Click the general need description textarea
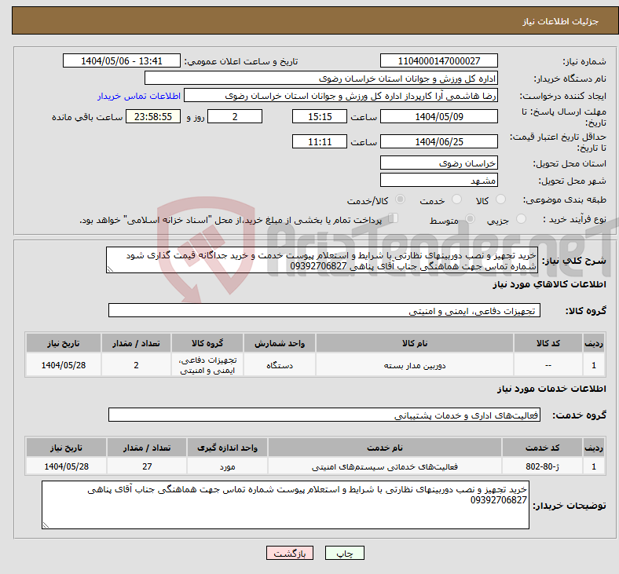Image resolution: width=619 pixels, height=574 pixels. coord(322,261)
